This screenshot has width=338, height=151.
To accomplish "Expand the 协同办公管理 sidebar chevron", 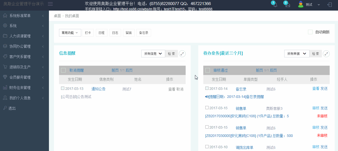I will point(43,47).
